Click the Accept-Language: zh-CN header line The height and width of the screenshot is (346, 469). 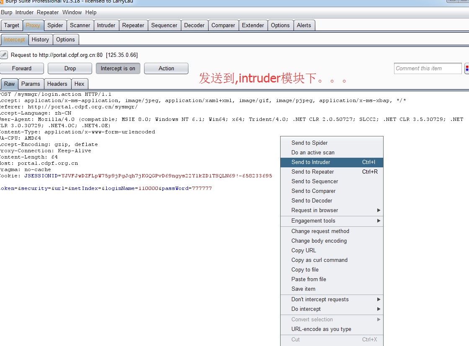(x=36, y=113)
